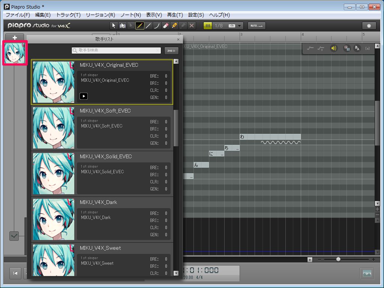
Task: Open the ファイル(F) menu
Action: tap(18, 15)
